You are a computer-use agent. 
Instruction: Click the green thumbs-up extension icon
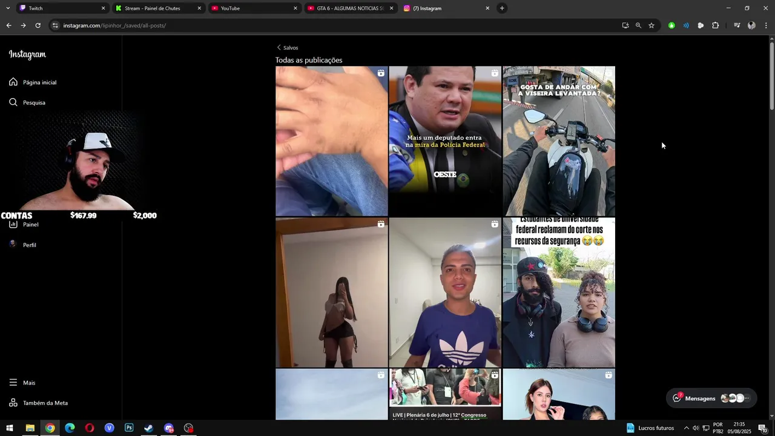tap(671, 25)
